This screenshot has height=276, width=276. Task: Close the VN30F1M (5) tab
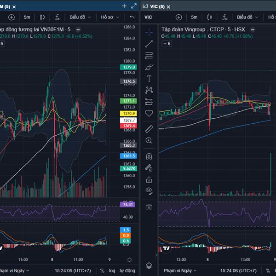point(14,7)
